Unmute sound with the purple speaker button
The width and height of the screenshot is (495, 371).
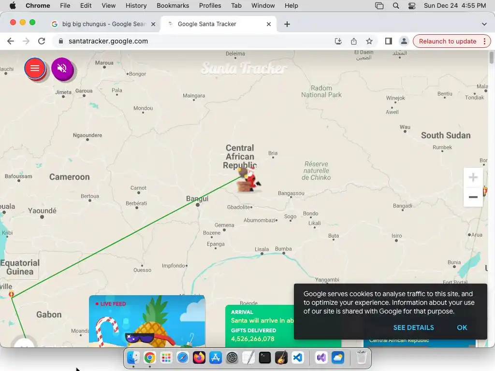[x=62, y=69]
